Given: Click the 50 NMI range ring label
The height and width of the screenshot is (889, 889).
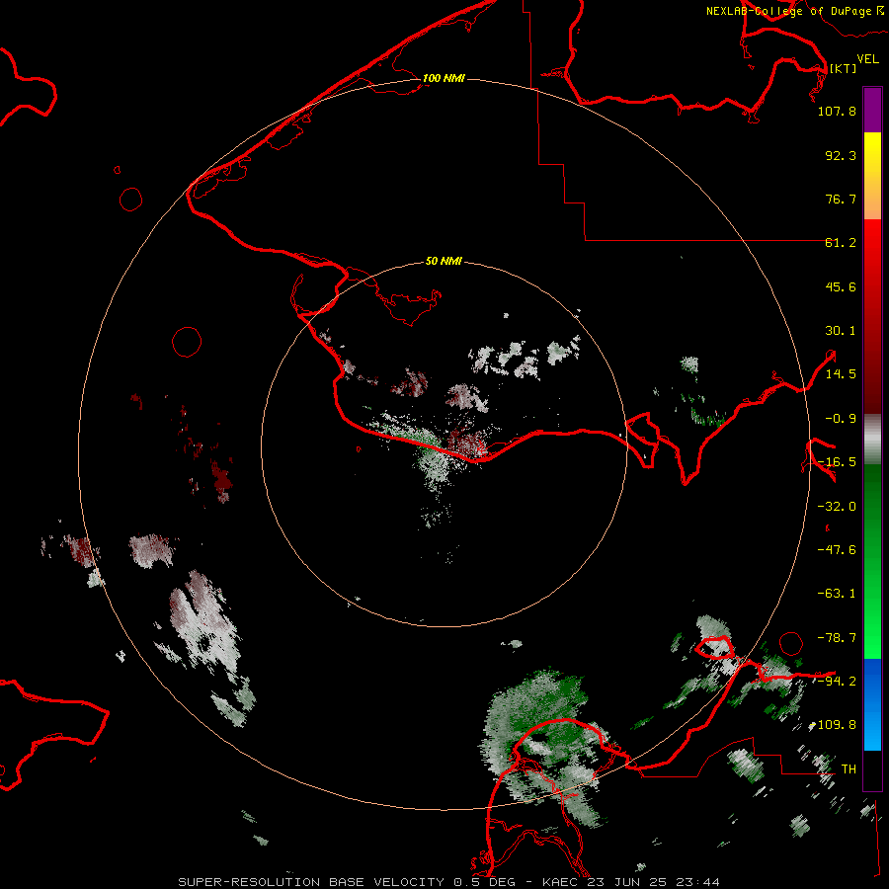Looking at the screenshot, I should (x=444, y=262).
